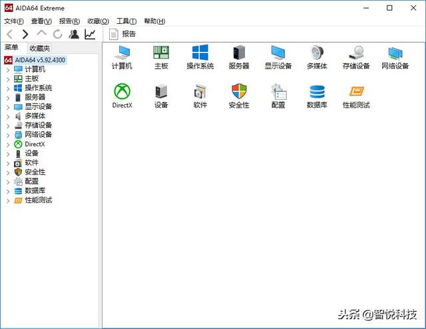Expand the DirectX tree node chevron
The width and height of the screenshot is (426, 329).
tap(8, 145)
